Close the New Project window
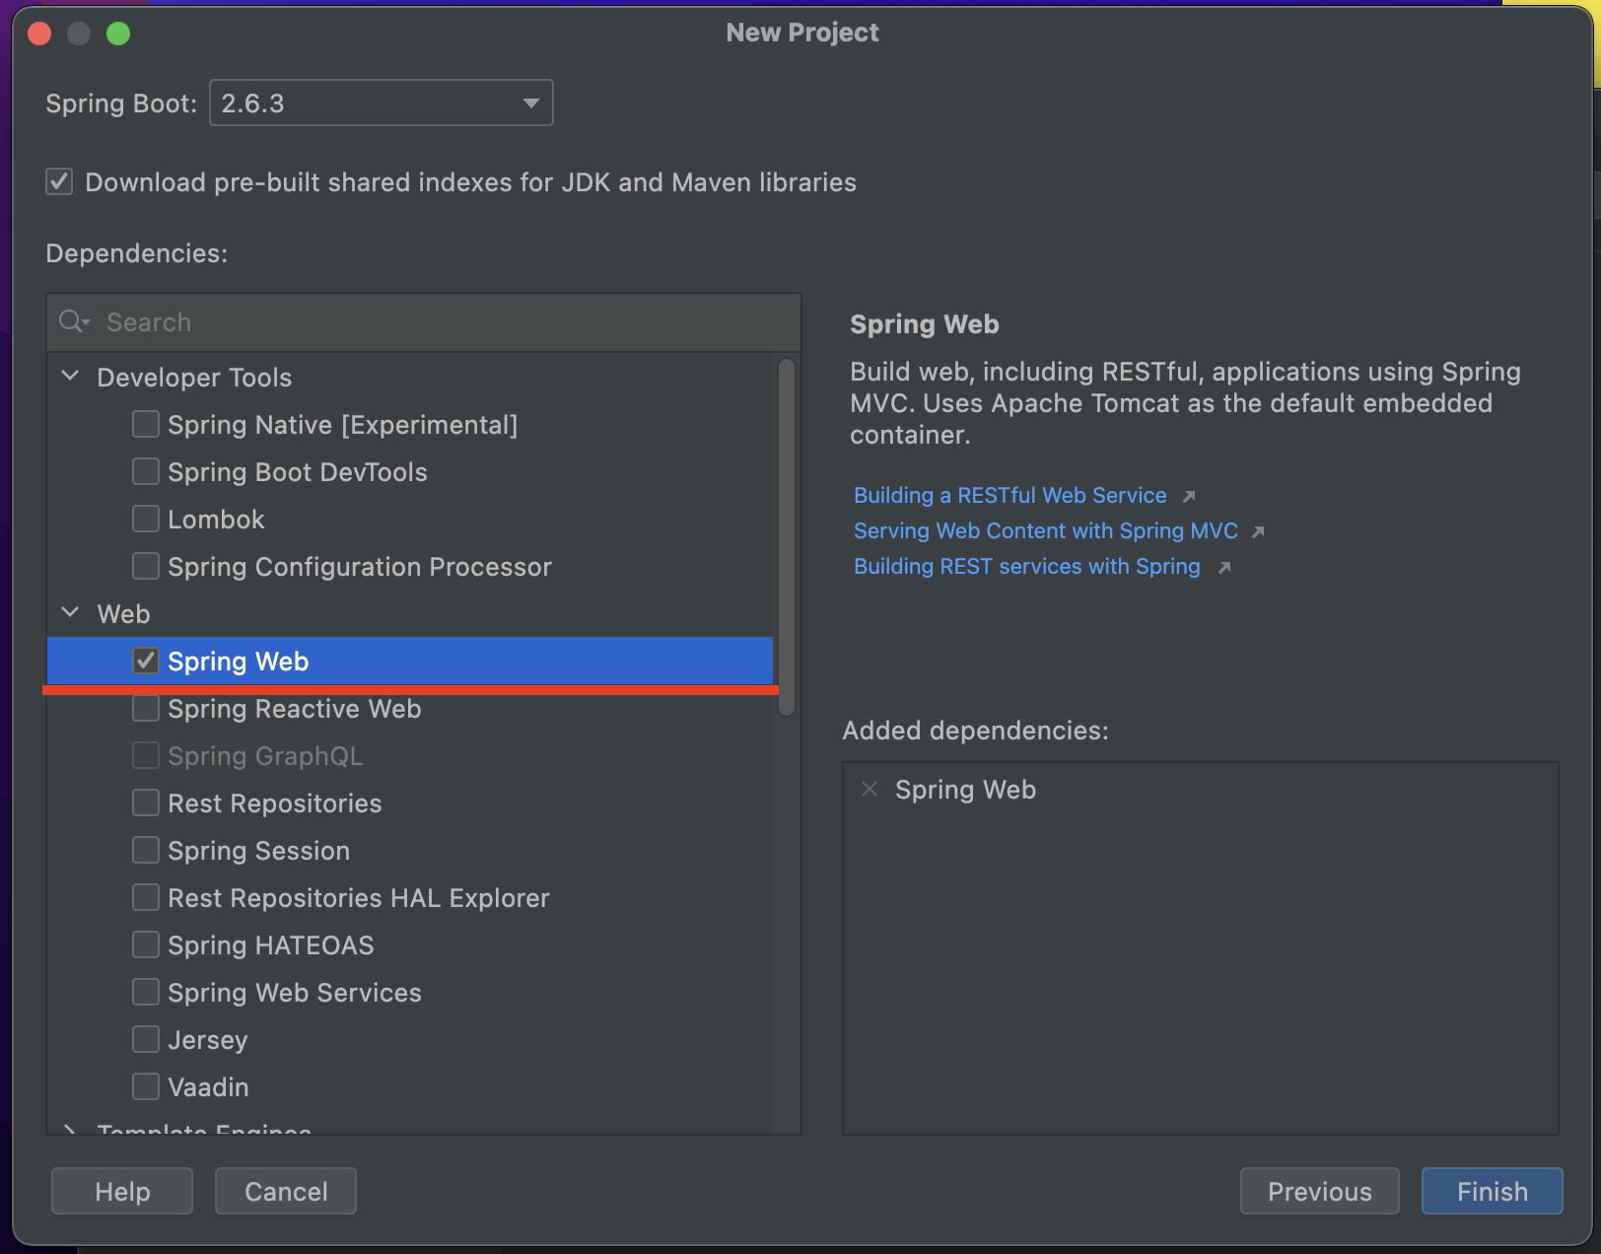The width and height of the screenshot is (1601, 1254). tap(40, 34)
